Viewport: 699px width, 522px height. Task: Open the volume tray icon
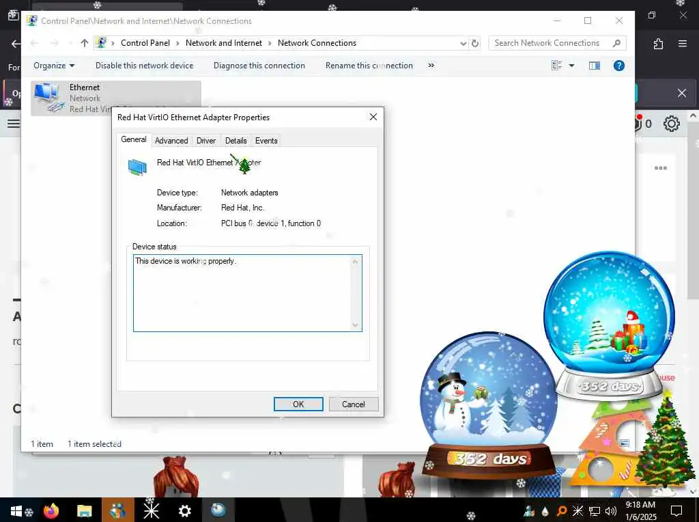(611, 511)
